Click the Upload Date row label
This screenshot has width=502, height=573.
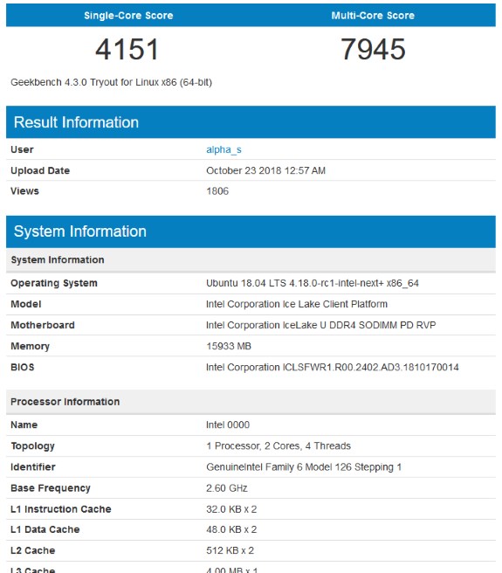(40, 170)
